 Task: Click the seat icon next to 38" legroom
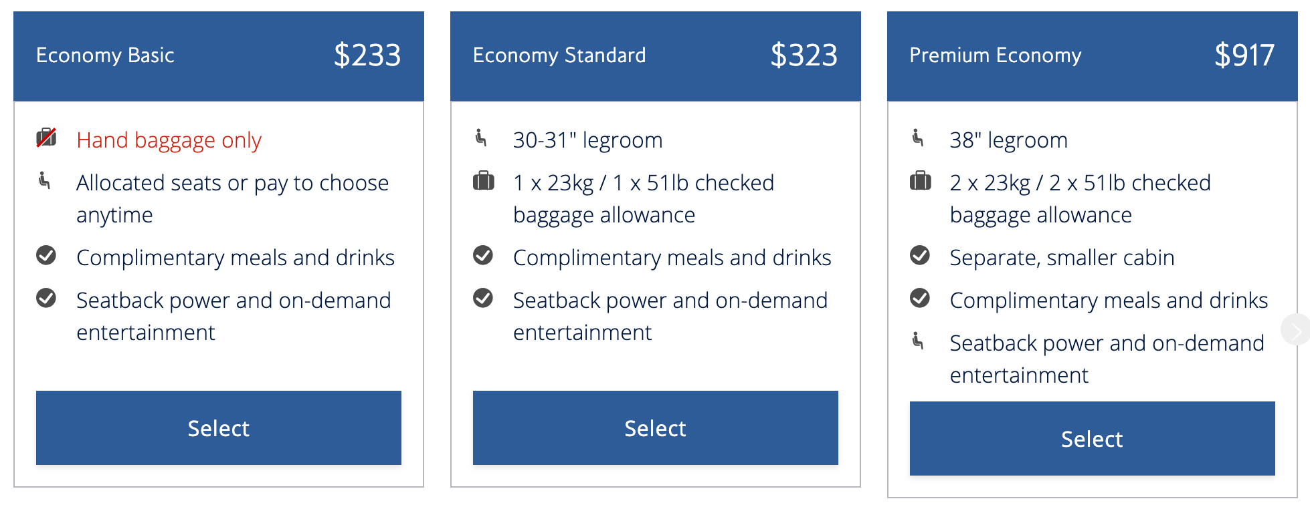(918, 138)
